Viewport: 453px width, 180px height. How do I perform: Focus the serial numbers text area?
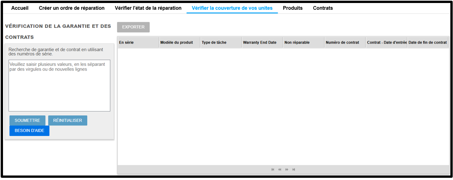click(x=59, y=85)
